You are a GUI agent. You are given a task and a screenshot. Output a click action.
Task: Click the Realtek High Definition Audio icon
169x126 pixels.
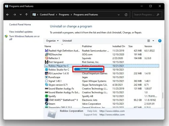coord(46,51)
